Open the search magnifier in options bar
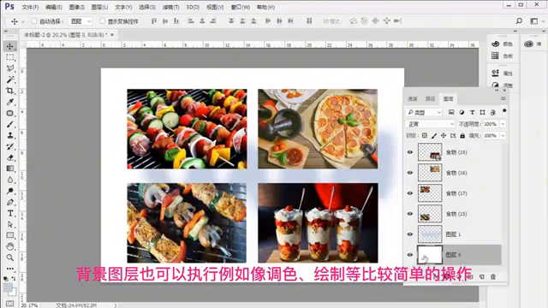This screenshot has height=308, width=548. [x=519, y=21]
